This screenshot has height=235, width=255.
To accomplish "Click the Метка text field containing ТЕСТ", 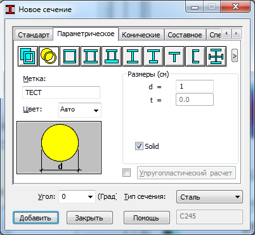I will (61, 92).
